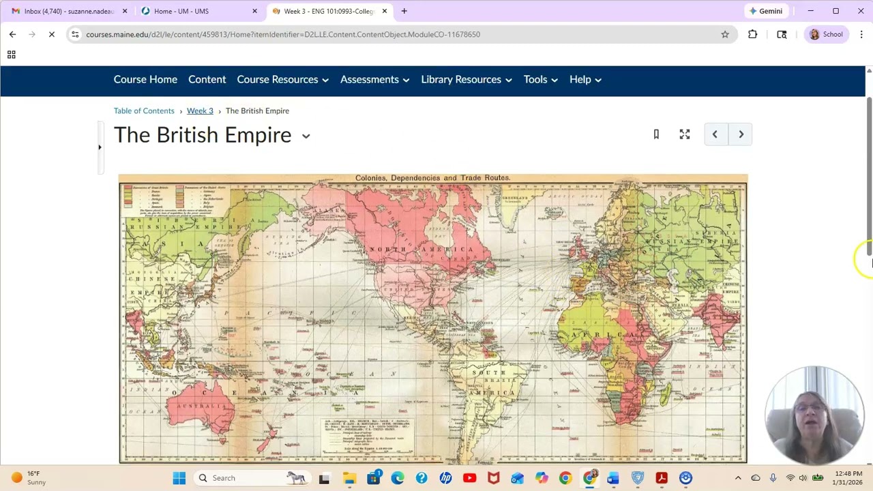Screen dimensions: 873x491
Task: Open Microsoft Word from the taskbar
Action: 613,478
